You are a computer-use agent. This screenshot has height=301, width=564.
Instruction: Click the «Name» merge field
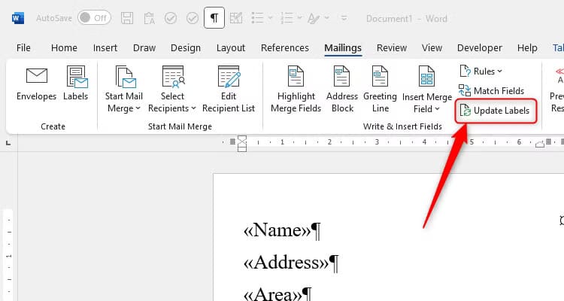(x=277, y=230)
